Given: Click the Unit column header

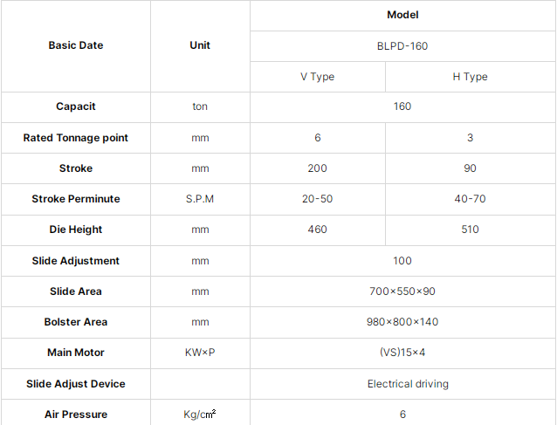Looking at the screenshot, I should pos(200,45).
